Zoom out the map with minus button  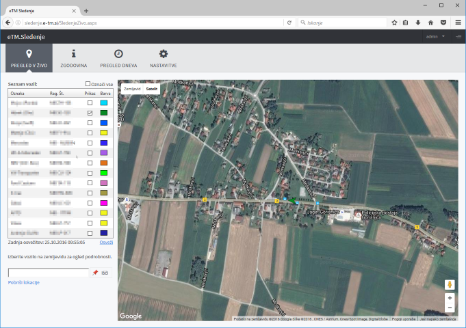[x=450, y=307]
